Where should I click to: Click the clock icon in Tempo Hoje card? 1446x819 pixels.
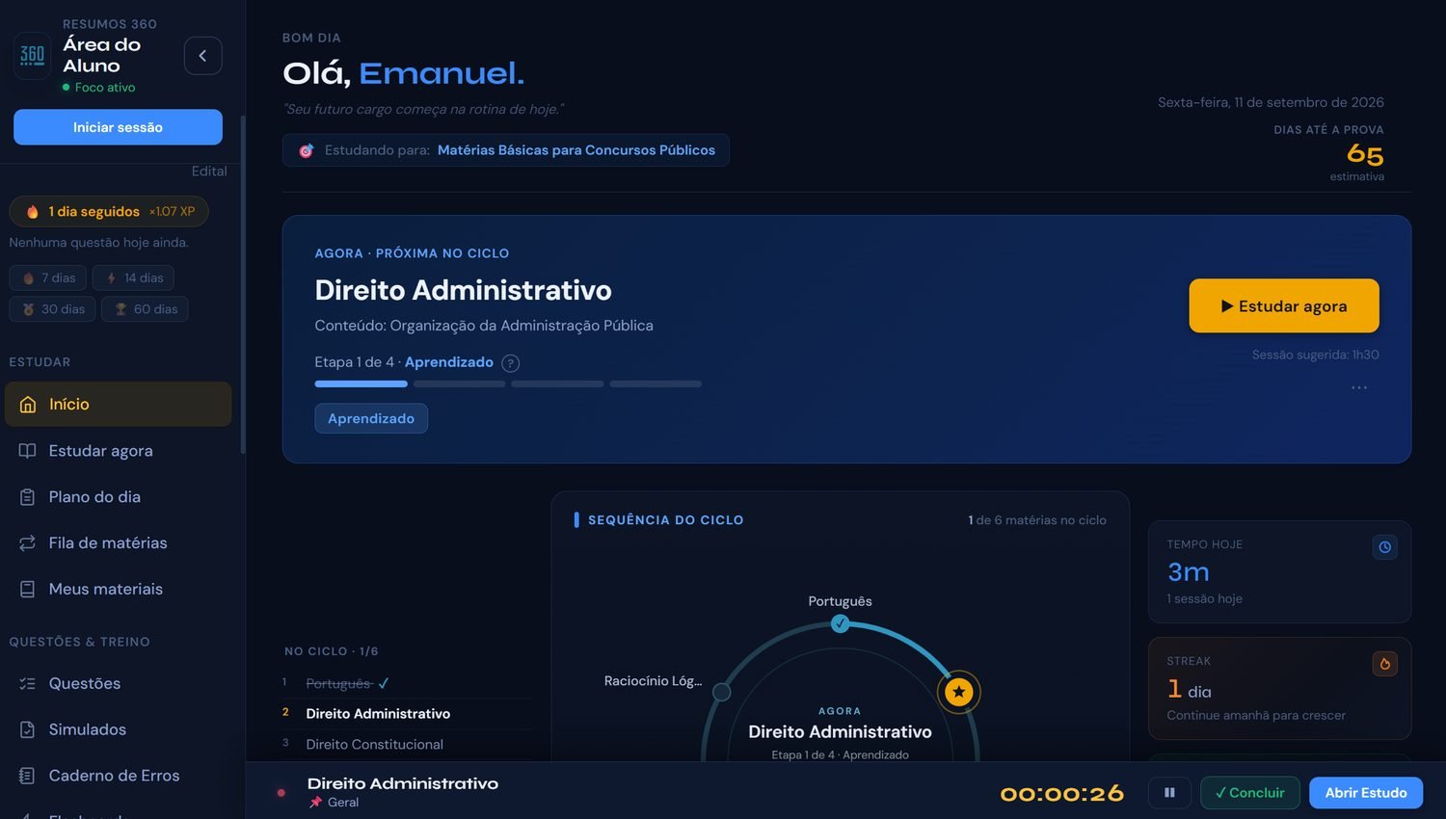point(1385,547)
